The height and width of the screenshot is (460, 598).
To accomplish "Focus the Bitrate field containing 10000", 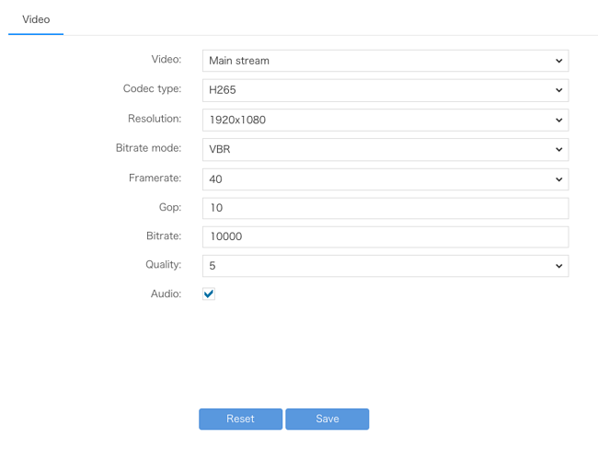I will point(385,236).
